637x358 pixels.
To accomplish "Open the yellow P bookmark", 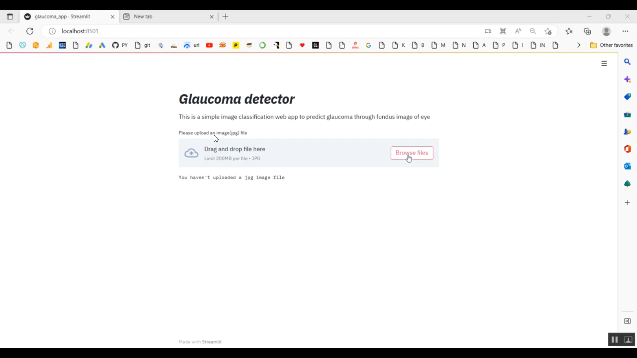I will 236,45.
